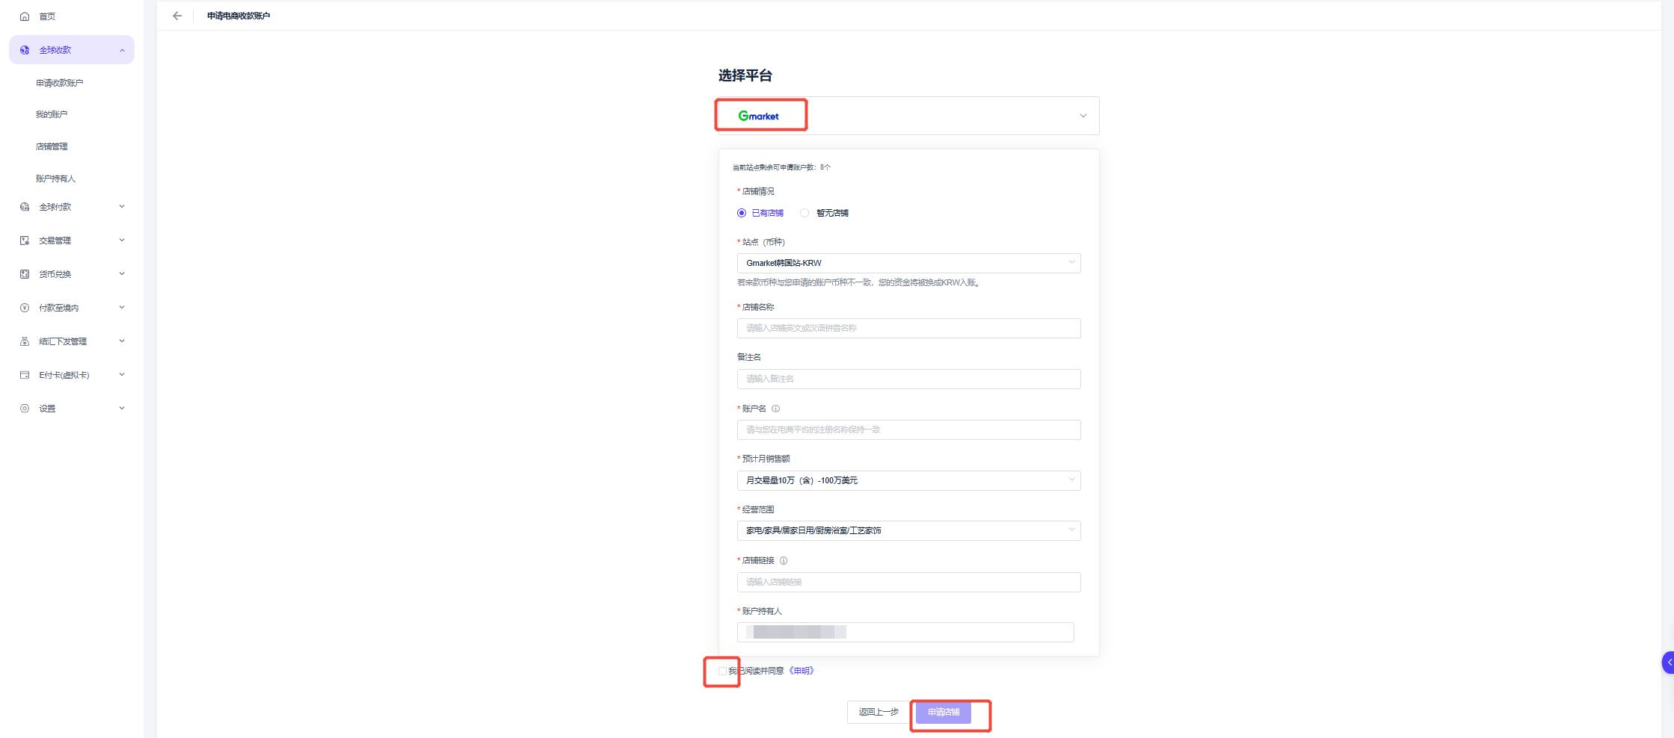Click the 设置 gear icon in sidebar
Viewport: 1674px width, 738px height.
coord(25,409)
